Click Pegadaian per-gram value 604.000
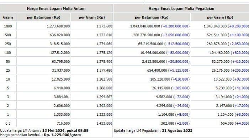The image size is (249, 140). tap(227, 123)
